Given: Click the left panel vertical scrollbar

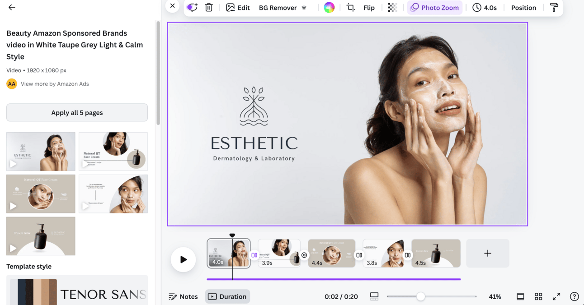Looking at the screenshot, I should pos(158,72).
